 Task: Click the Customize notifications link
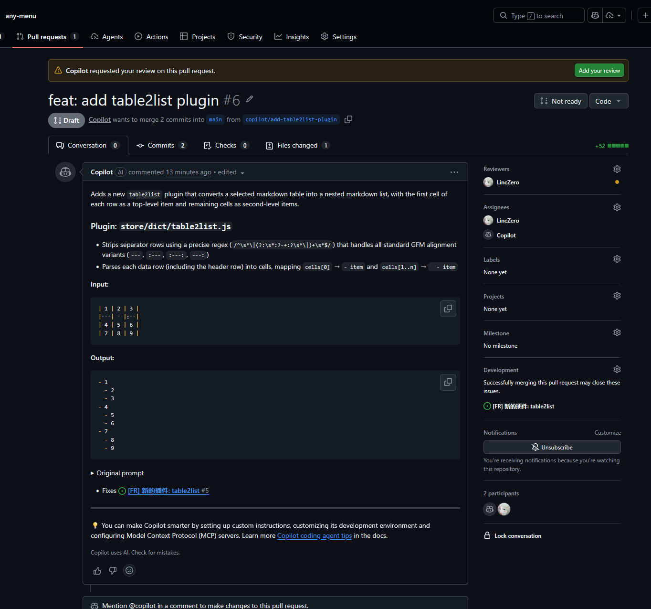[x=608, y=433]
